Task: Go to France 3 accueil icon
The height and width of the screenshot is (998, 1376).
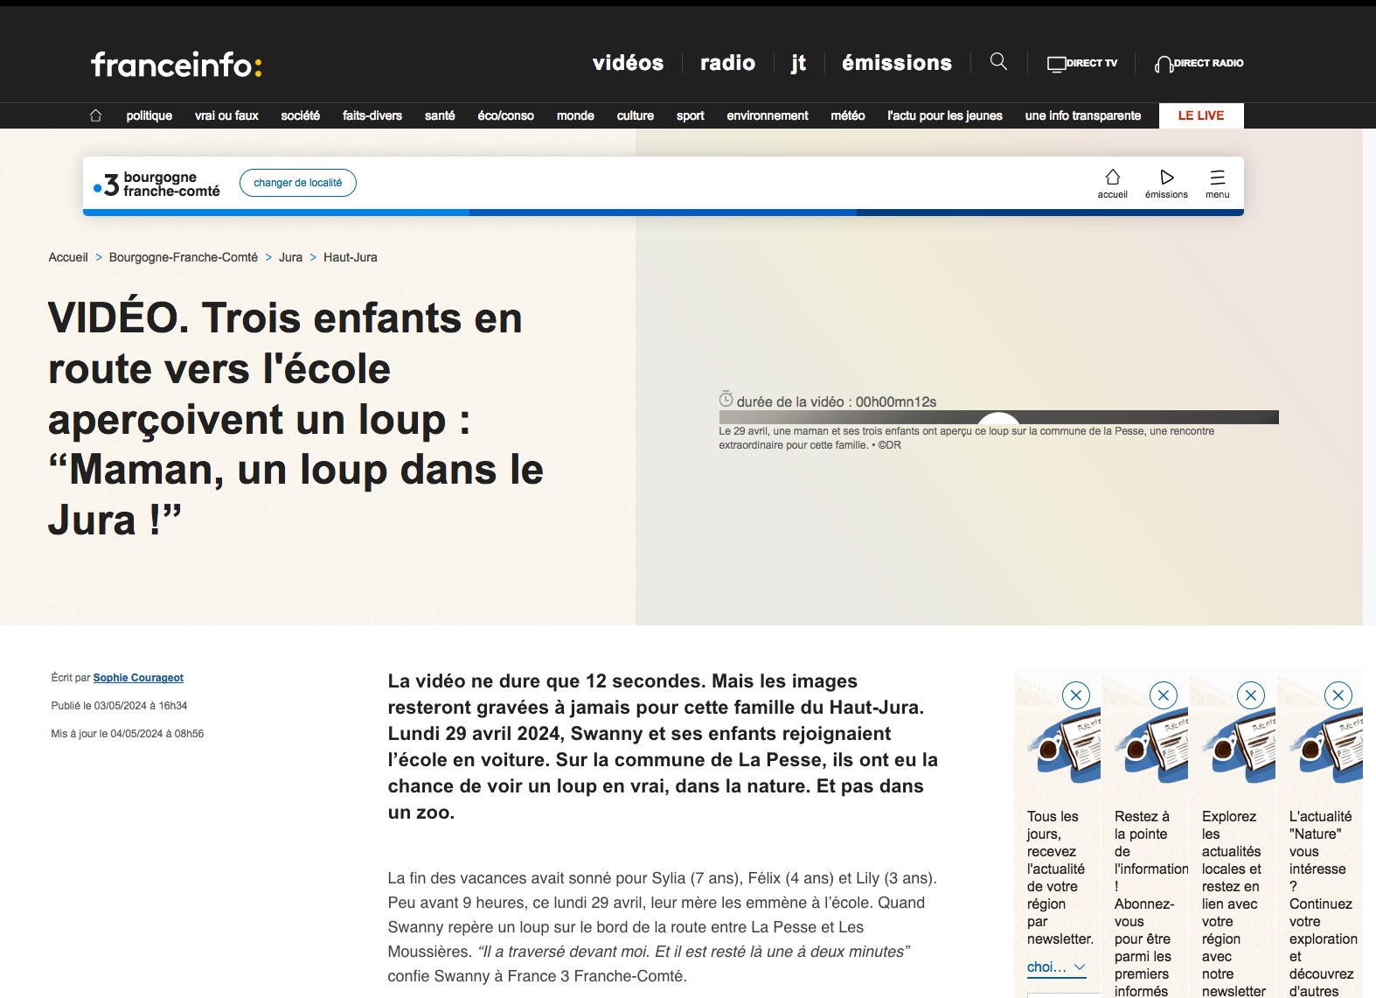Action: (x=1112, y=184)
